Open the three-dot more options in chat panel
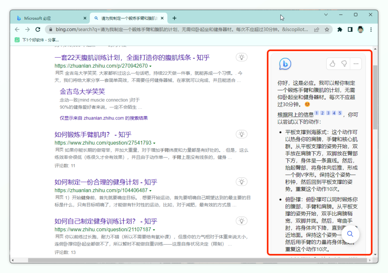The width and height of the screenshot is (388, 273). tap(356, 64)
